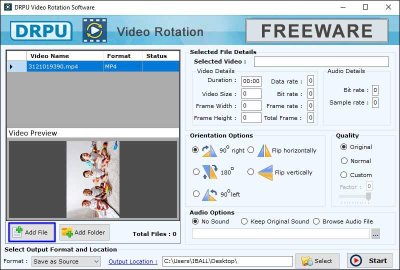Viewport: 400px width, 270px height.
Task: Click the Format column header
Action: (x=123, y=56)
